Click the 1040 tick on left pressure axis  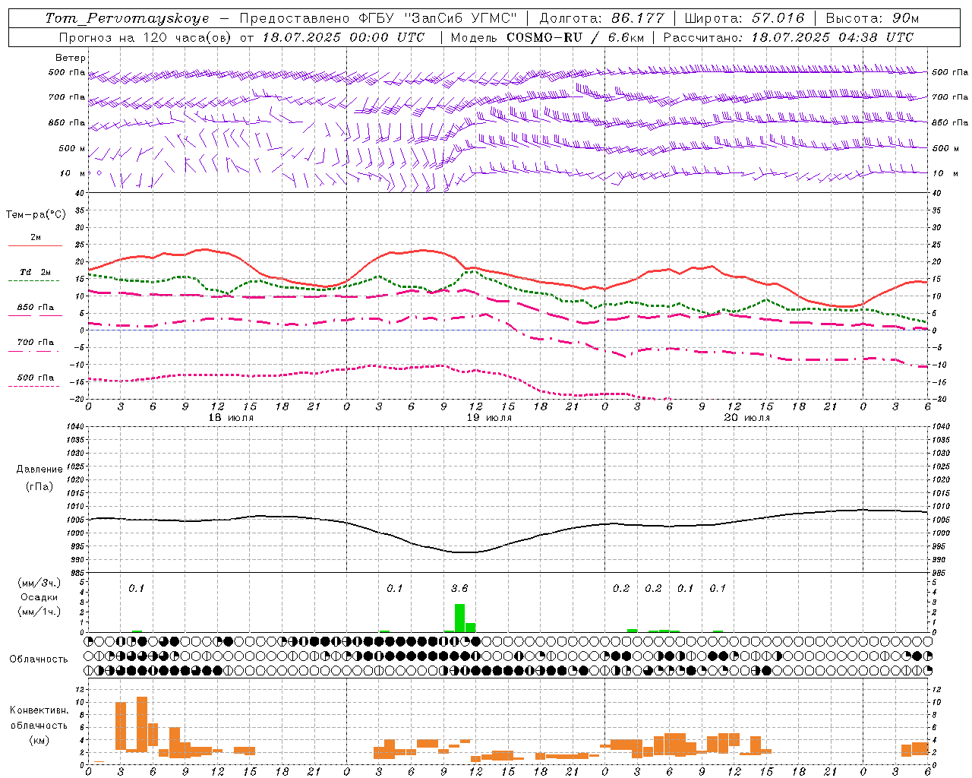click(x=74, y=427)
